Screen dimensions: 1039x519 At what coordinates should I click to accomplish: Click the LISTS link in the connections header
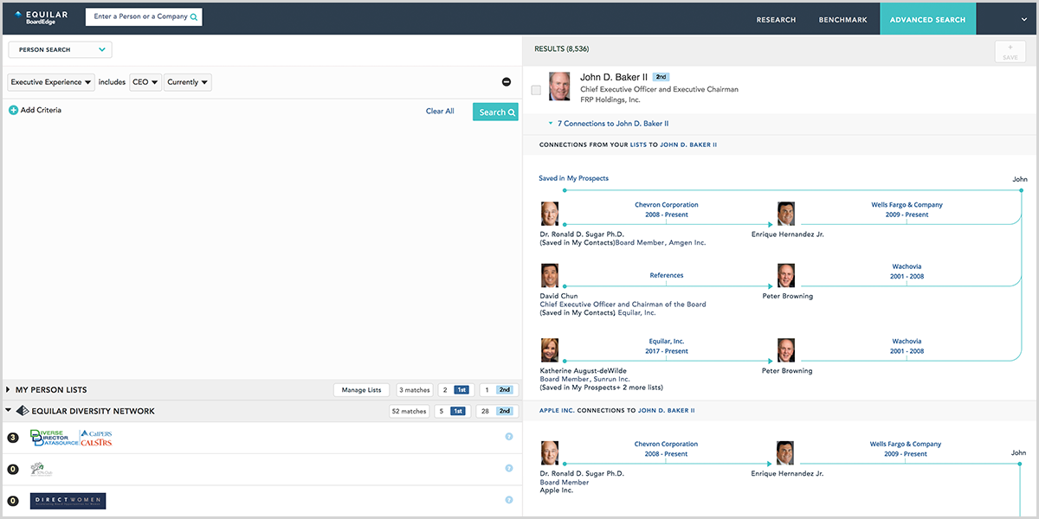click(x=638, y=145)
